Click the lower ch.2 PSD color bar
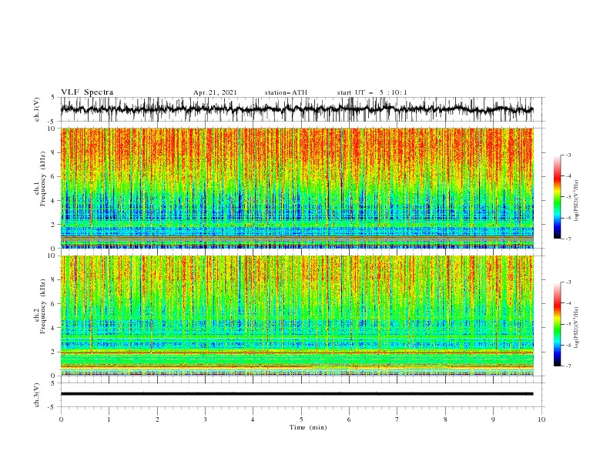 [558, 324]
